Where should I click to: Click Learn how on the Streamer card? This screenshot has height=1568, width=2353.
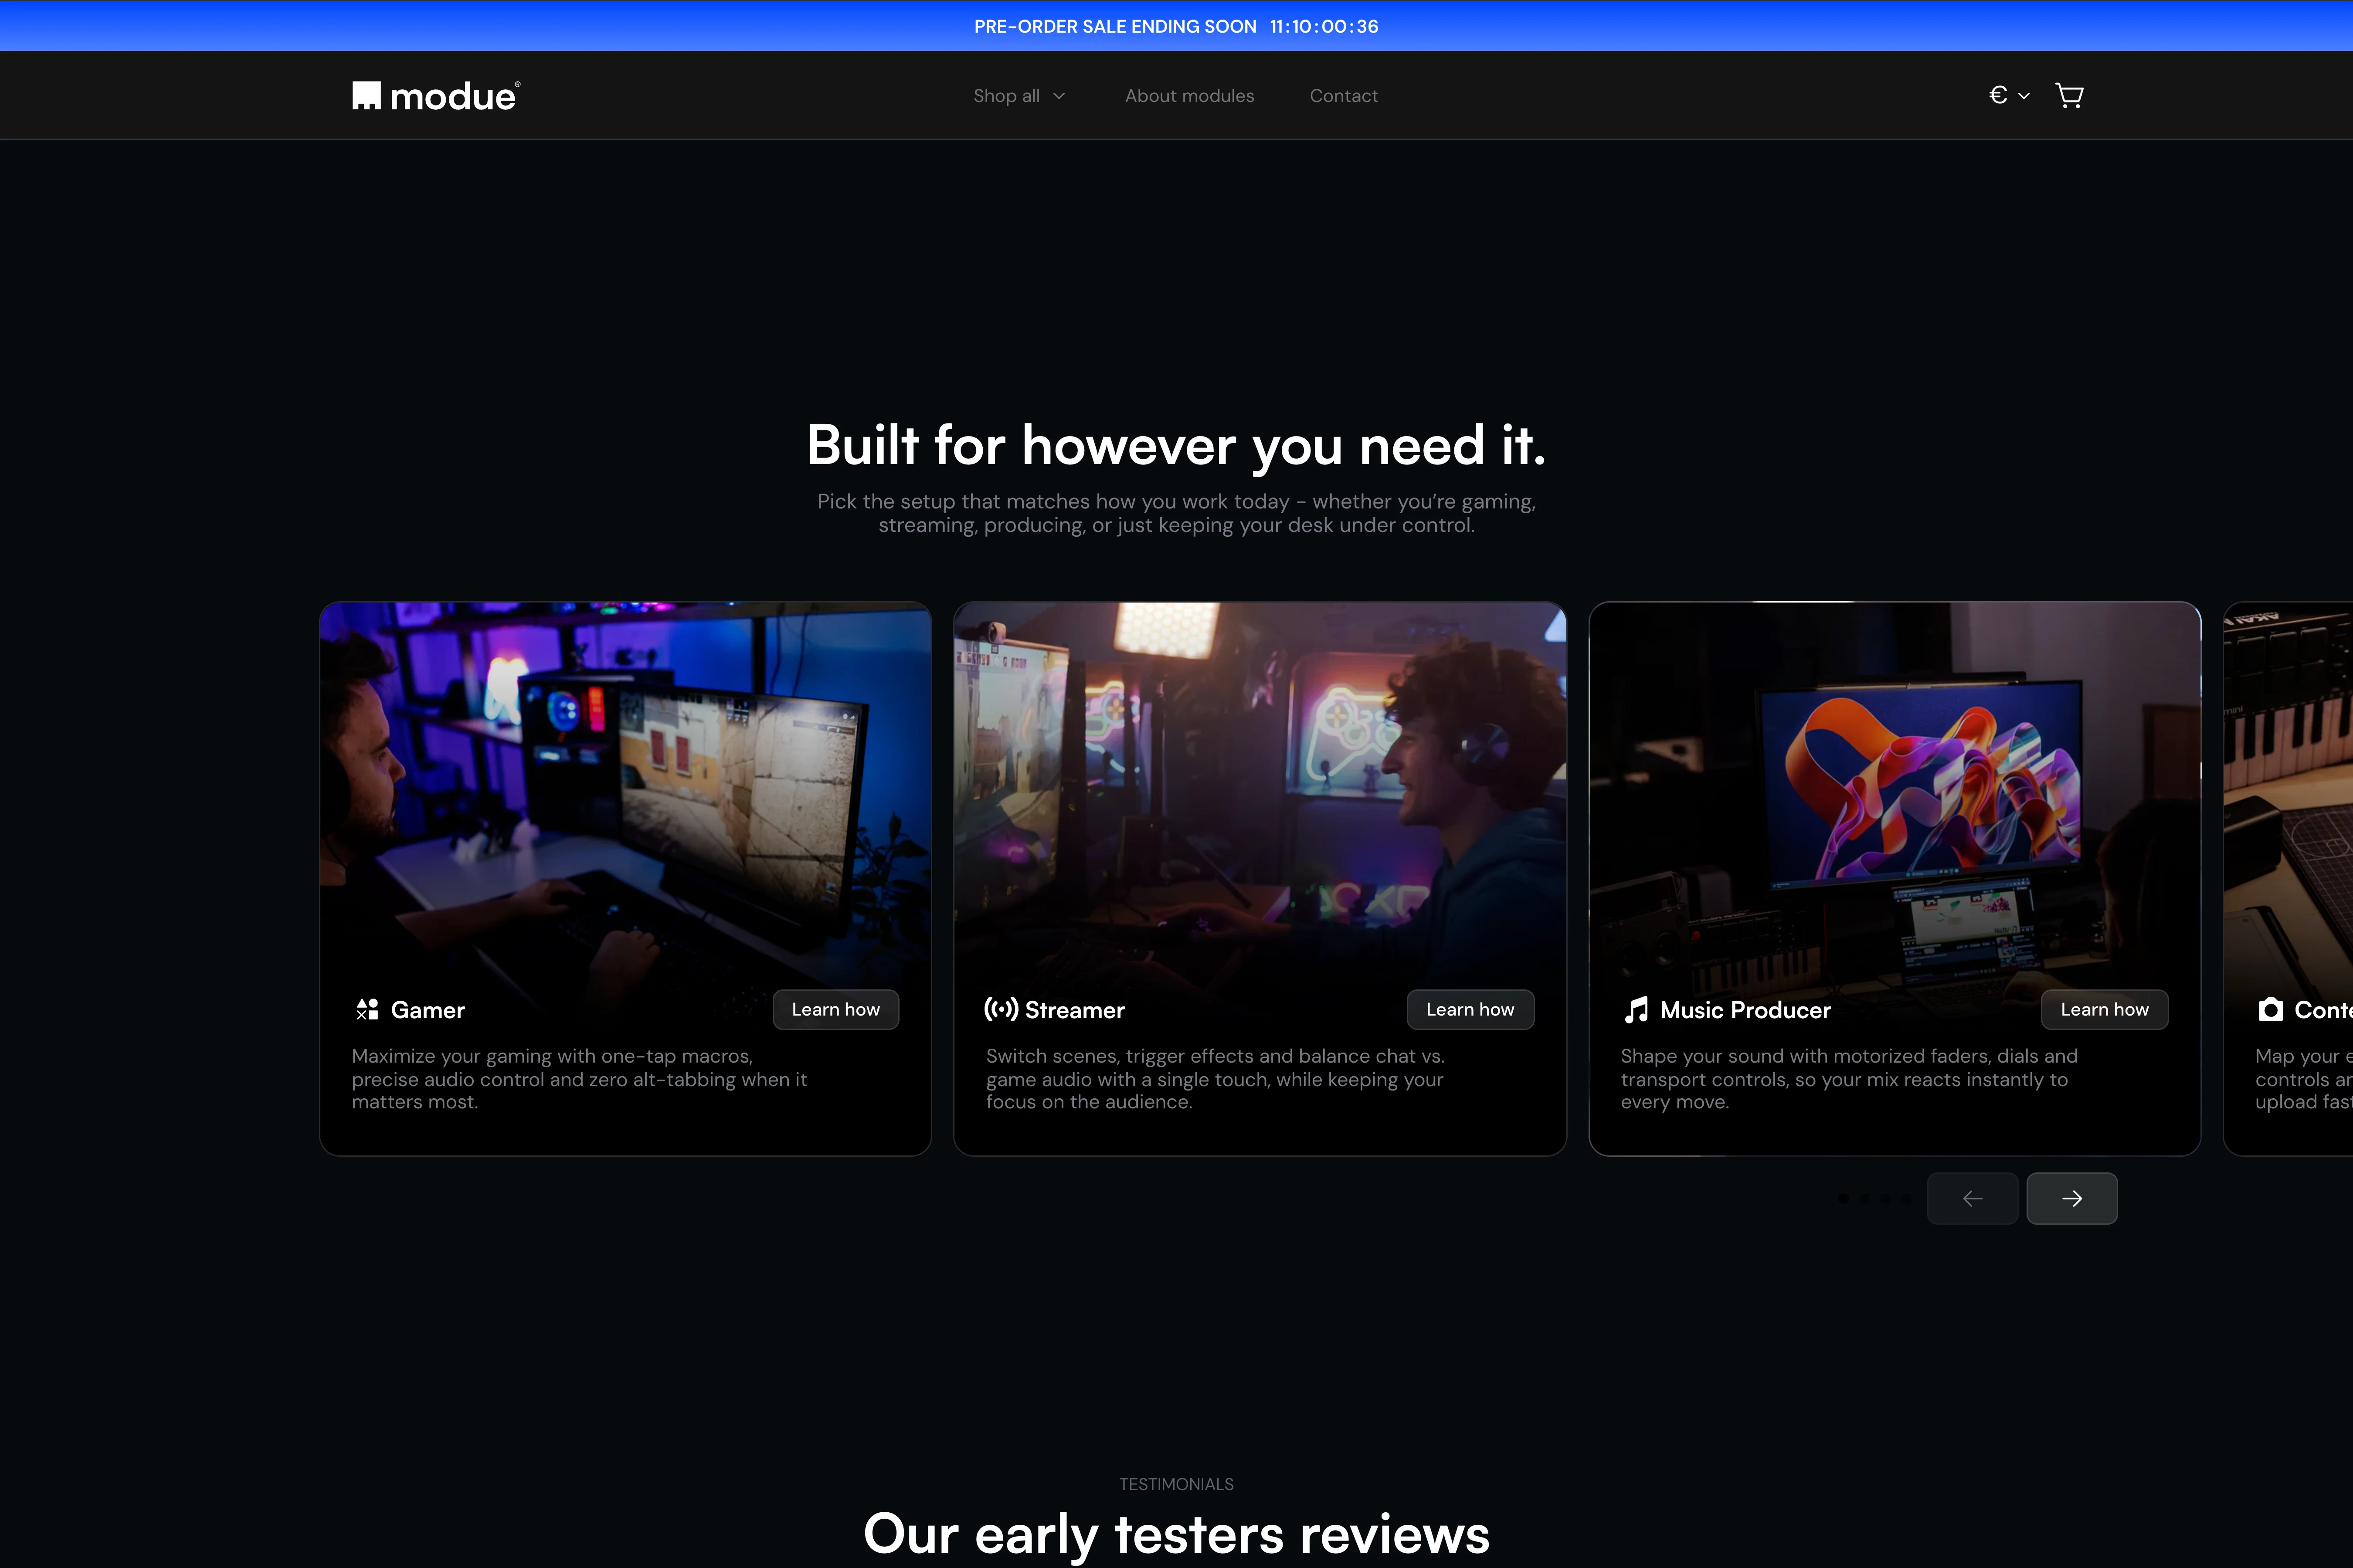[x=1470, y=1010]
